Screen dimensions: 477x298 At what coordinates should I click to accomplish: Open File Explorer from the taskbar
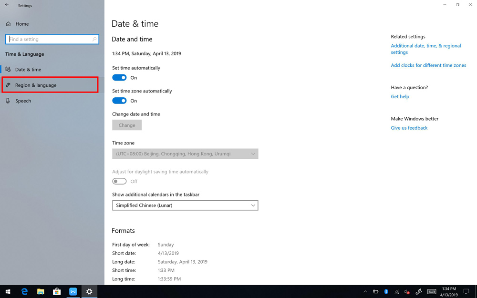tap(41, 291)
